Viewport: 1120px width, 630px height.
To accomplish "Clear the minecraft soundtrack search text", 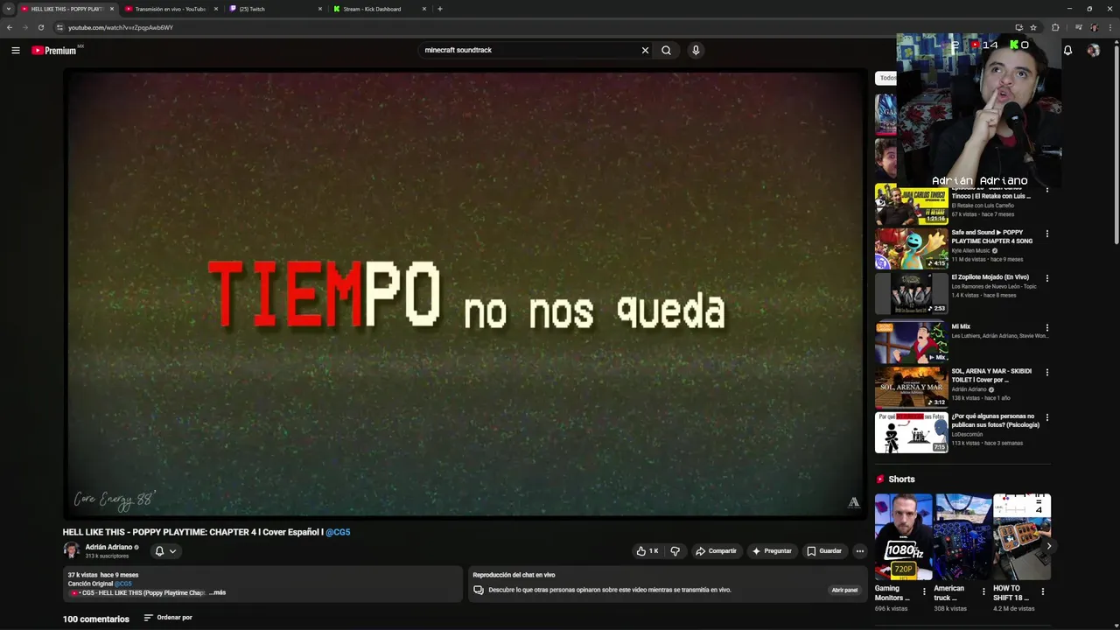I will coord(645,51).
